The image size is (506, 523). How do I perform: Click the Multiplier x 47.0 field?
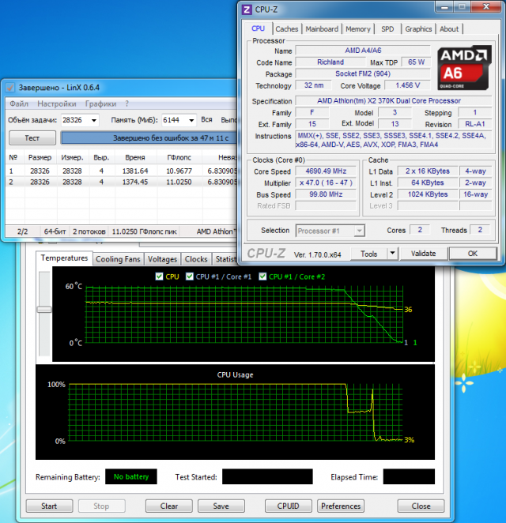pos(326,182)
